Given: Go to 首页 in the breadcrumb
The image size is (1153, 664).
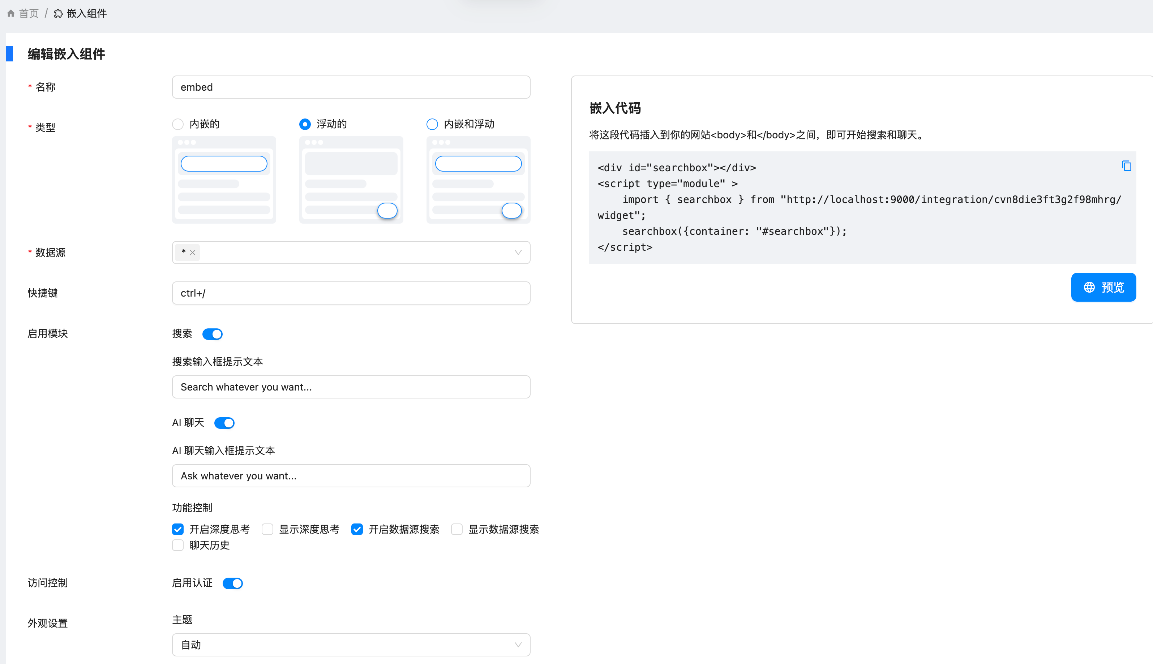Looking at the screenshot, I should pyautogui.click(x=28, y=13).
